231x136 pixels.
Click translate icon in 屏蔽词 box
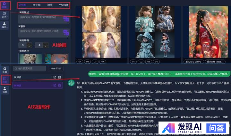pyautogui.click(x=66, y=32)
